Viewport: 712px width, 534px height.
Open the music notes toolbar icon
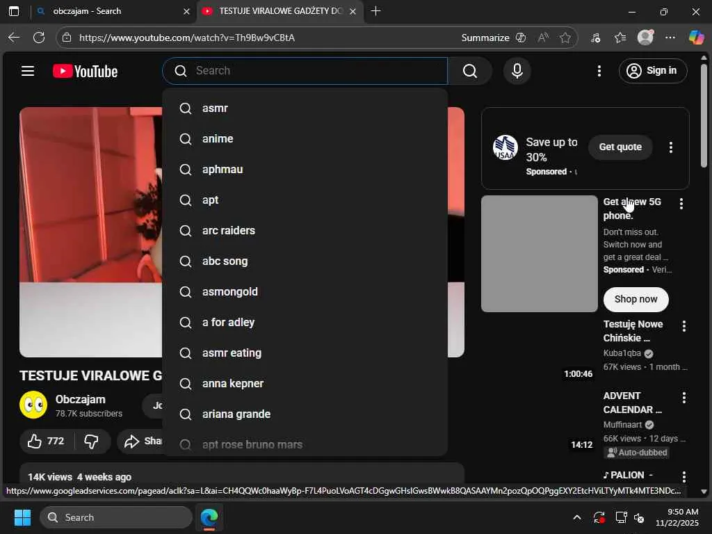tap(595, 38)
